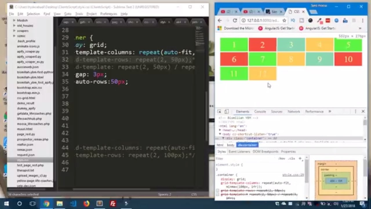This screenshot has width=371, height=209.
Task: Expand the old_houzez folder
Action: (x=14, y=26)
